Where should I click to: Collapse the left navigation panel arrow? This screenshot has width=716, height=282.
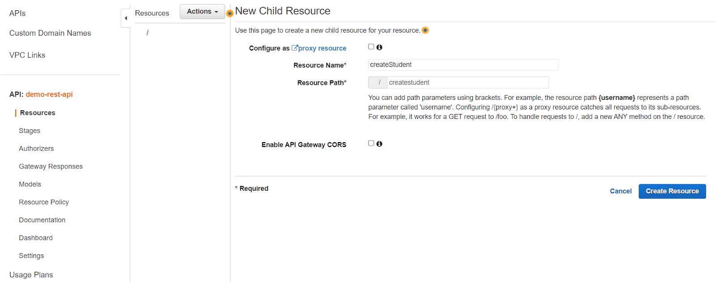point(126,18)
